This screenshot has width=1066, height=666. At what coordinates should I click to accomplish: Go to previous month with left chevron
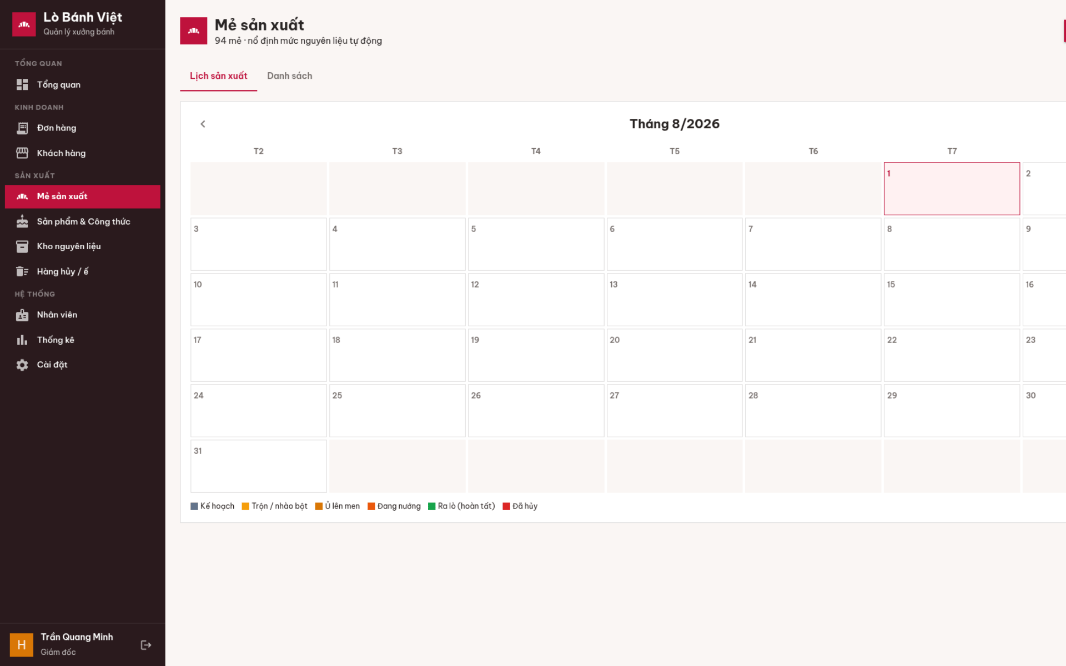(203, 124)
